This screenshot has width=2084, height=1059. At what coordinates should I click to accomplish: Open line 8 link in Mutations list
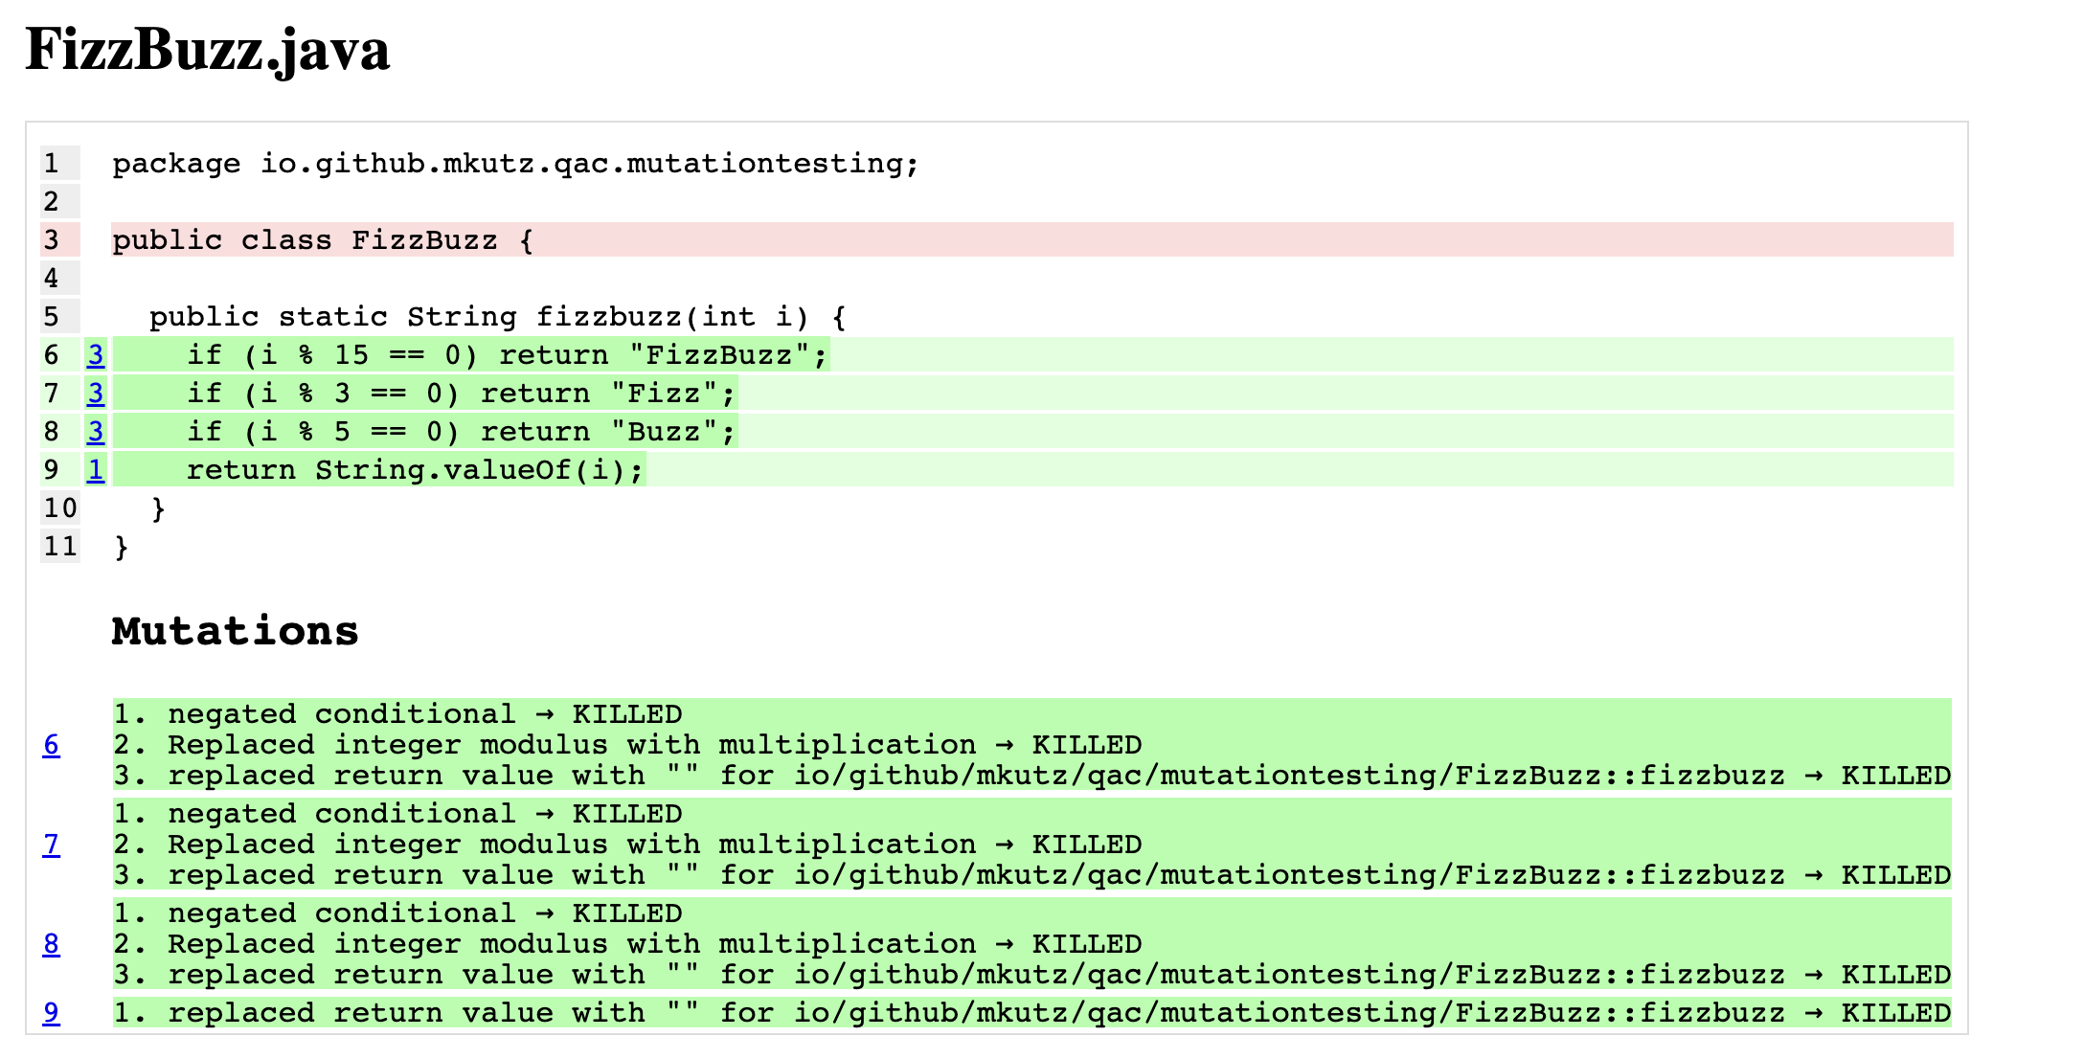point(51,944)
